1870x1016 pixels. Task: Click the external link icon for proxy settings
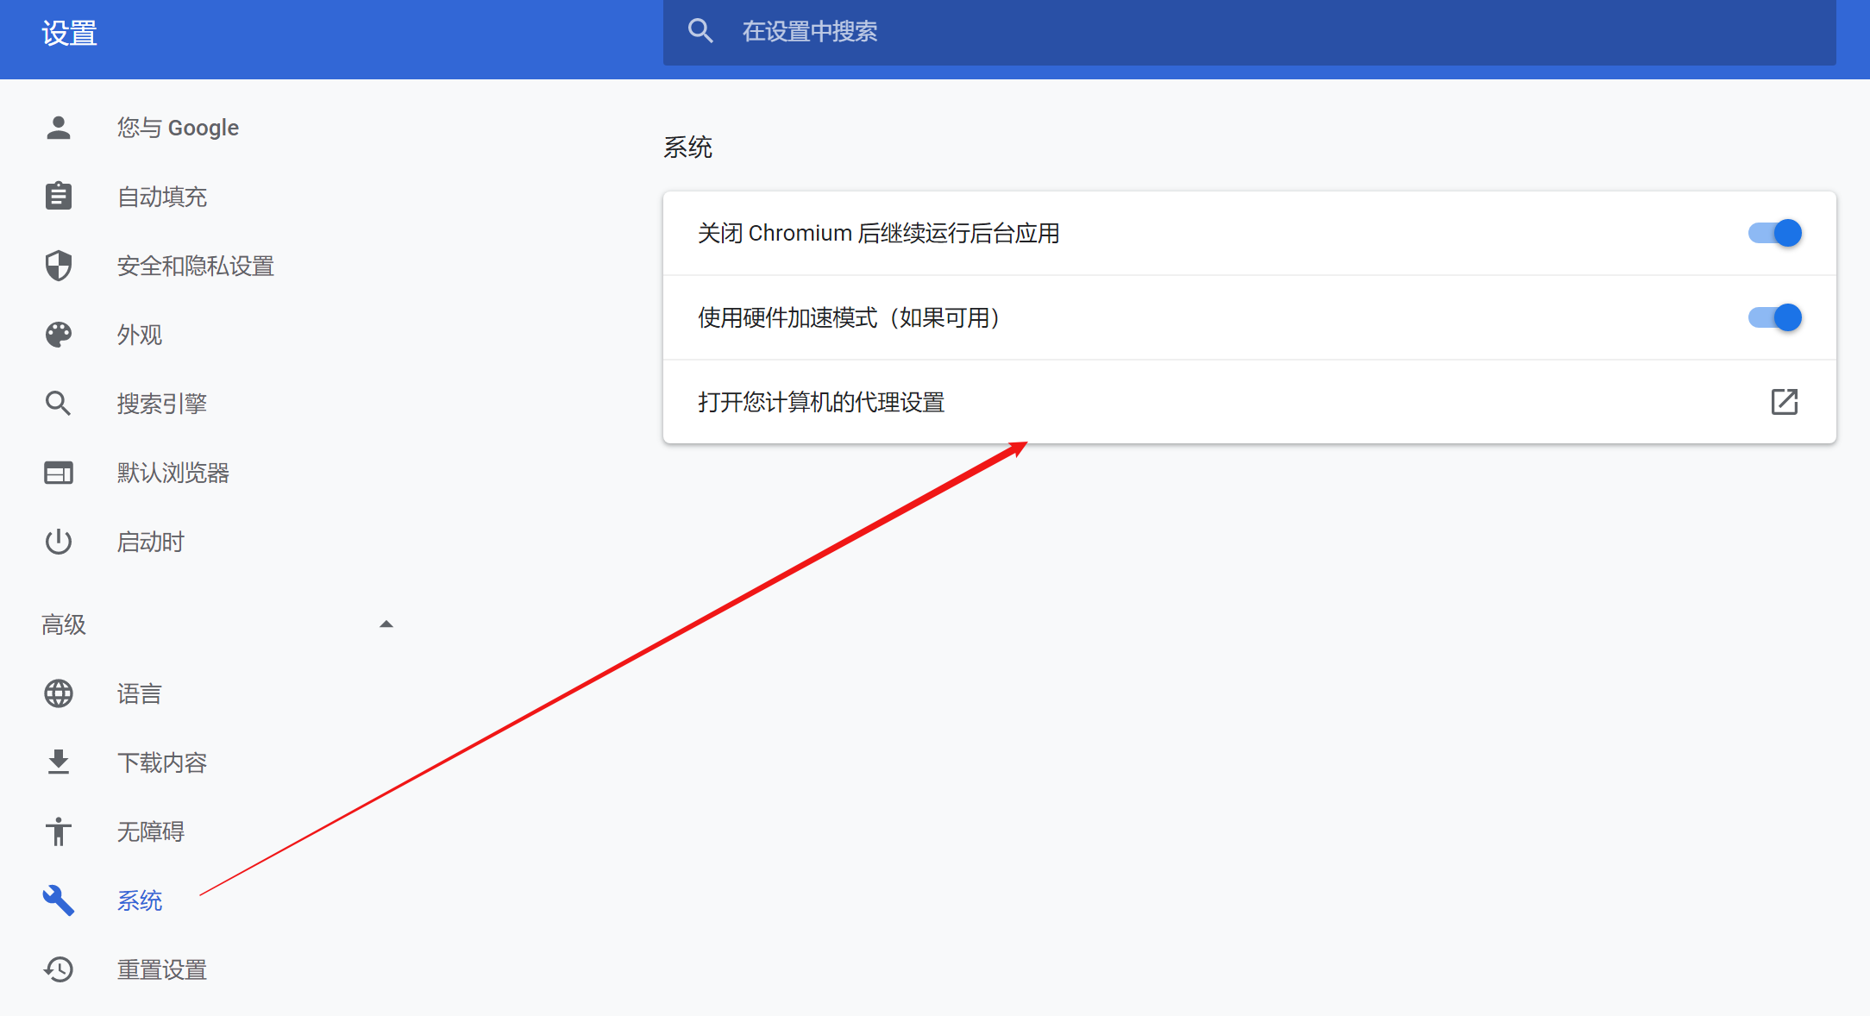click(x=1785, y=402)
